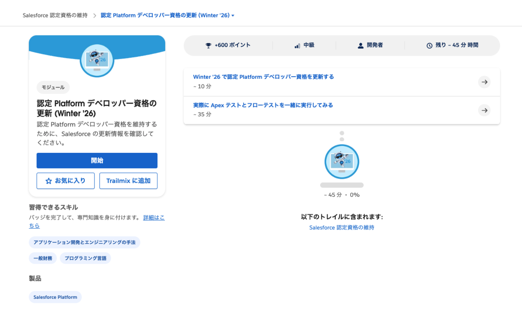Click the arrow icon for the Apex テスト unit
The width and height of the screenshot is (522, 316).
(x=484, y=110)
